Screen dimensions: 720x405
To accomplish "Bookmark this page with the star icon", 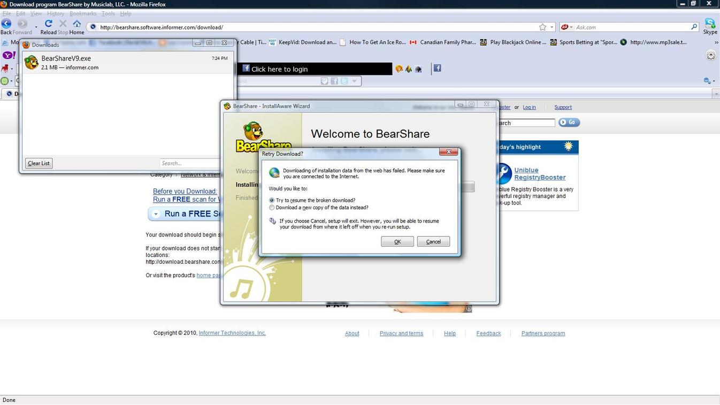I will click(542, 27).
